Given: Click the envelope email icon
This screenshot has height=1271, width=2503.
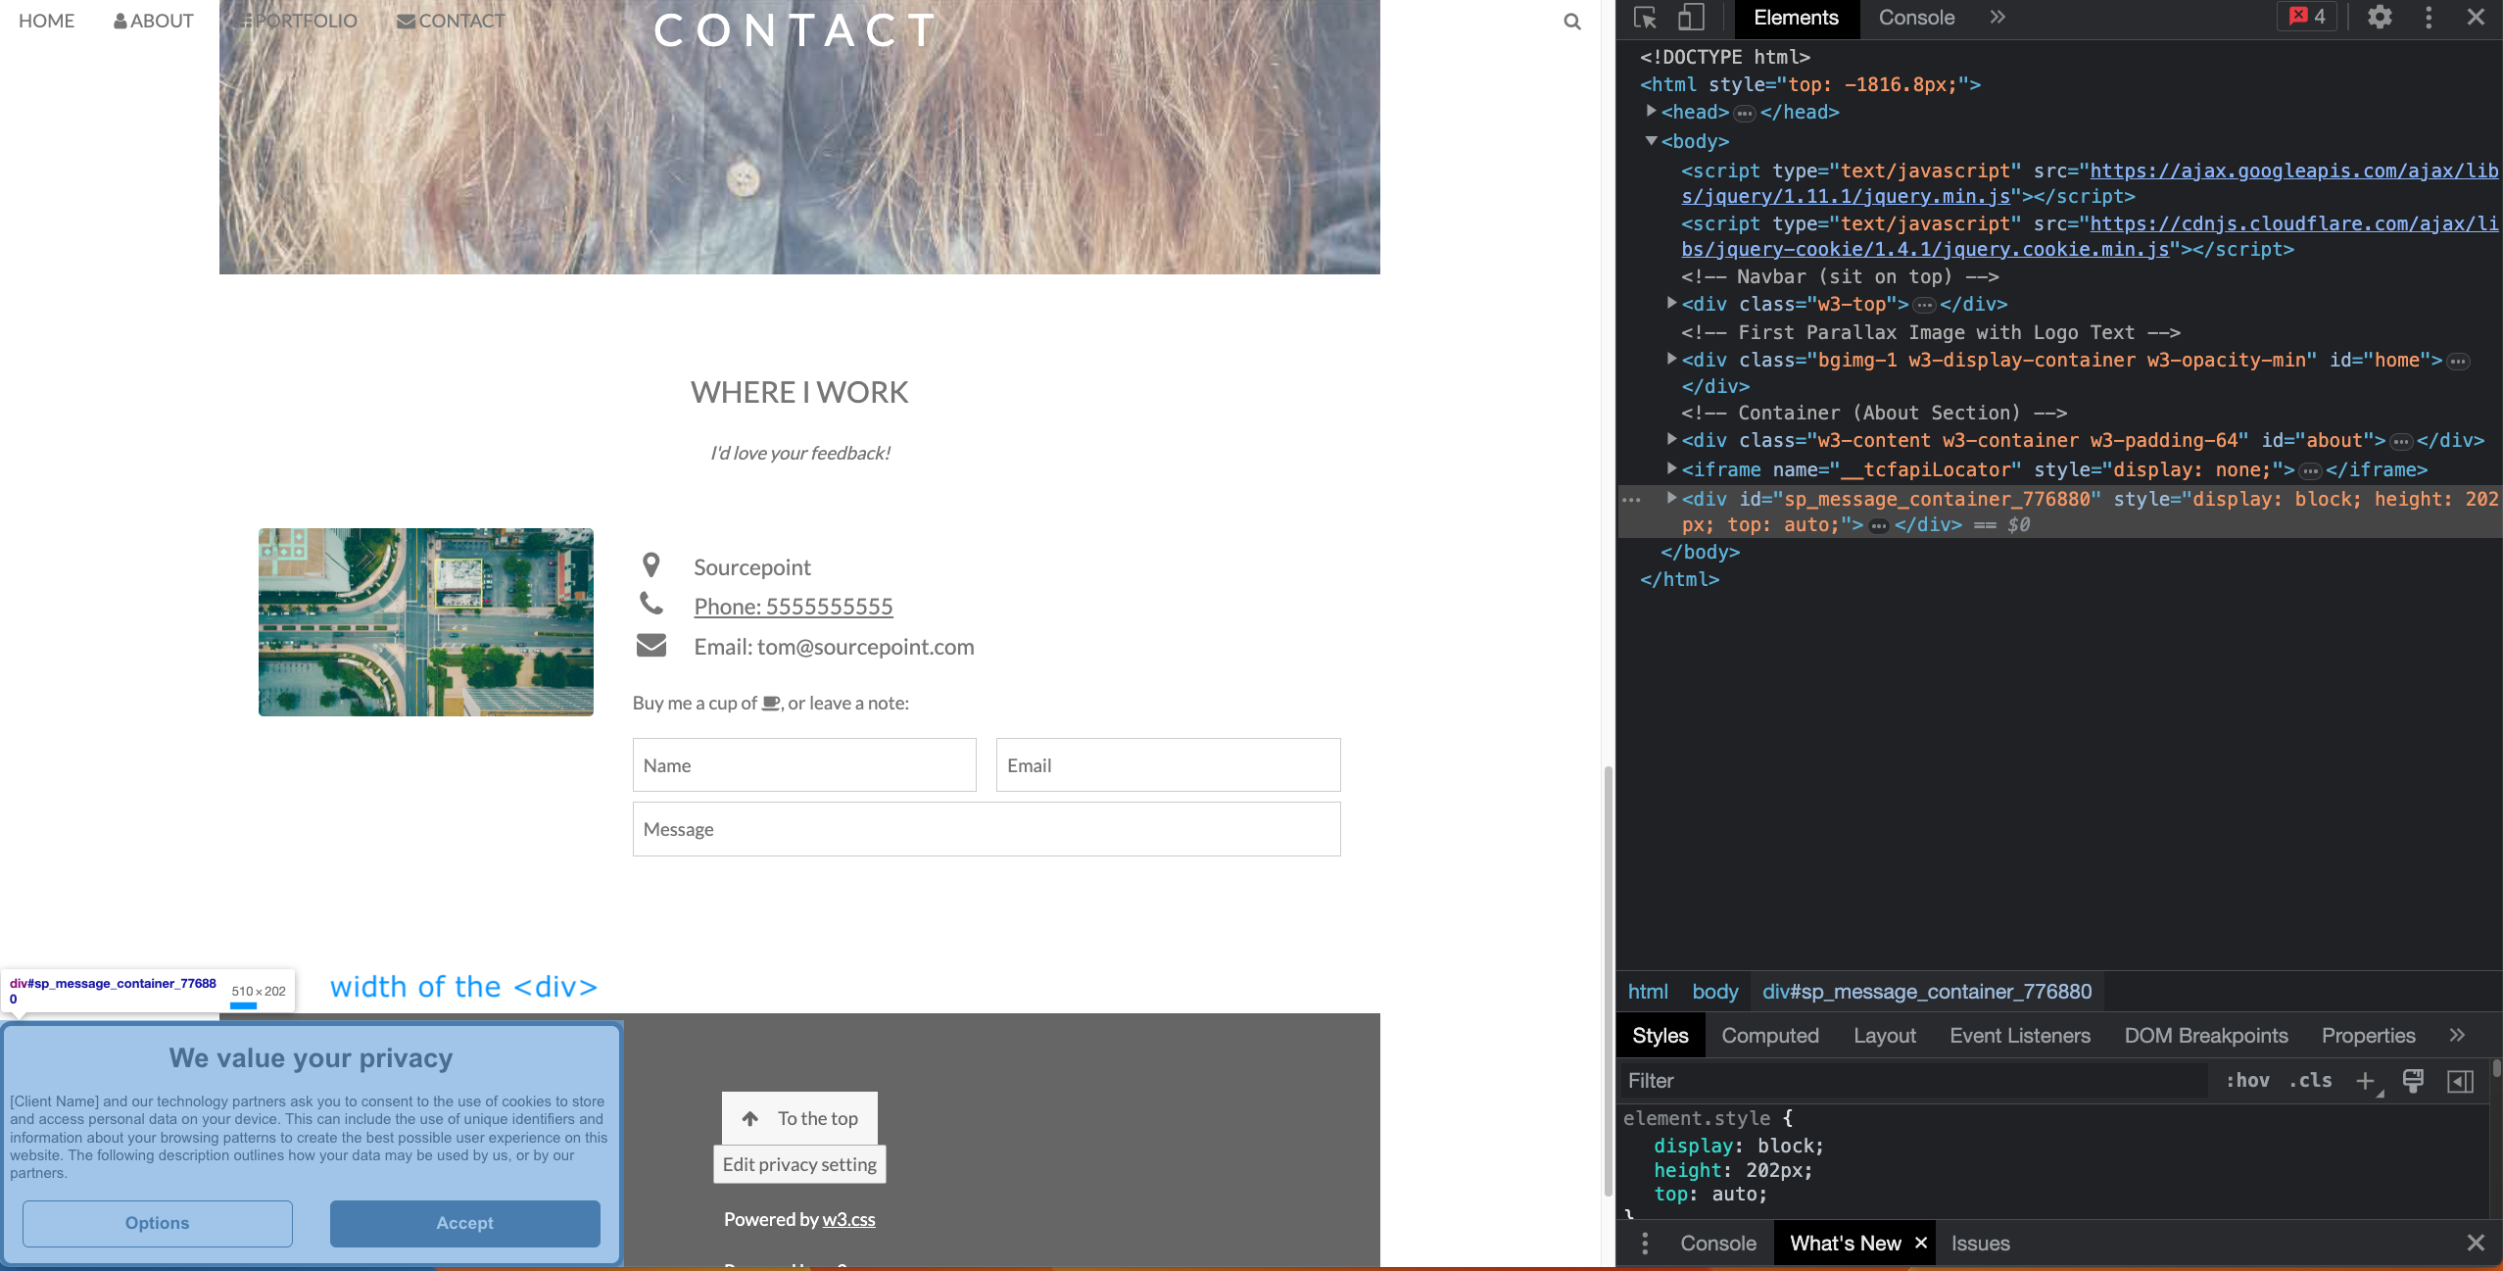Looking at the screenshot, I should click(651, 645).
